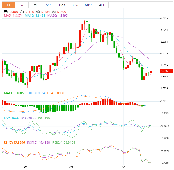Choose the 30分 interval tab
Screen dimensions: 174x170
75,5
